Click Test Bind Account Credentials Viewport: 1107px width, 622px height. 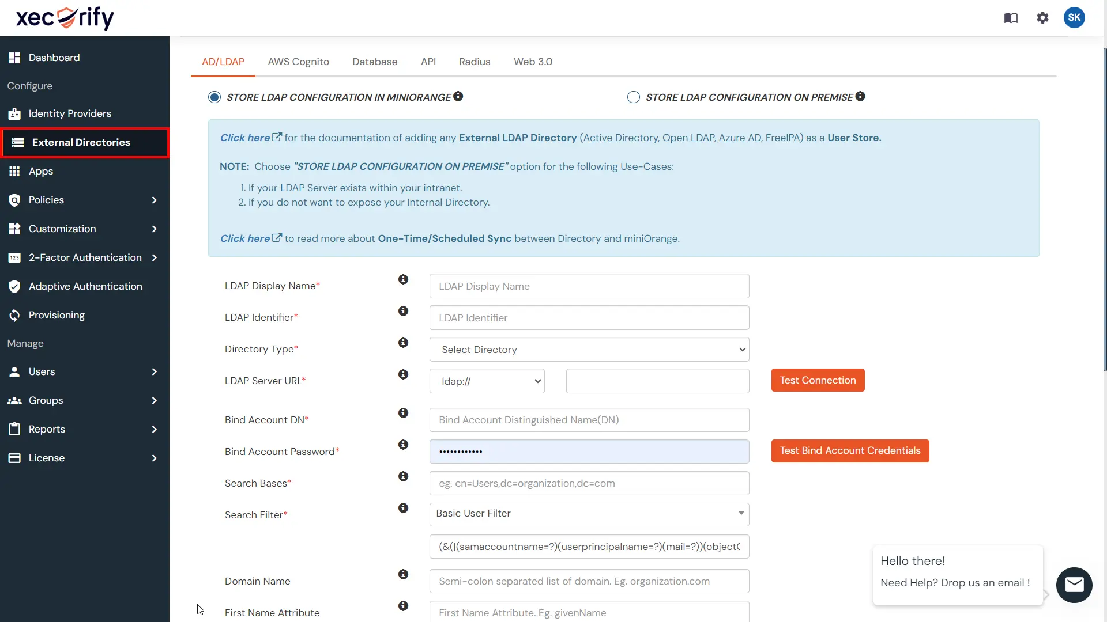[850, 451]
